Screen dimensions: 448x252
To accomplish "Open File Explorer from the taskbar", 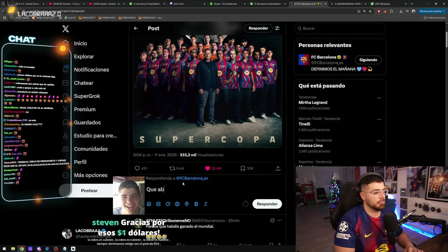I will [13, 249].
